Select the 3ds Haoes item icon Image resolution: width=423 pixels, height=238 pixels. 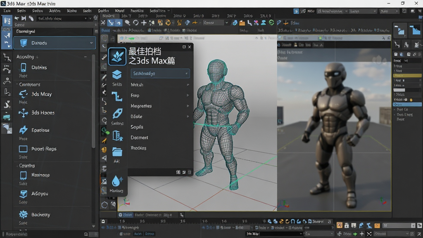tap(23, 113)
